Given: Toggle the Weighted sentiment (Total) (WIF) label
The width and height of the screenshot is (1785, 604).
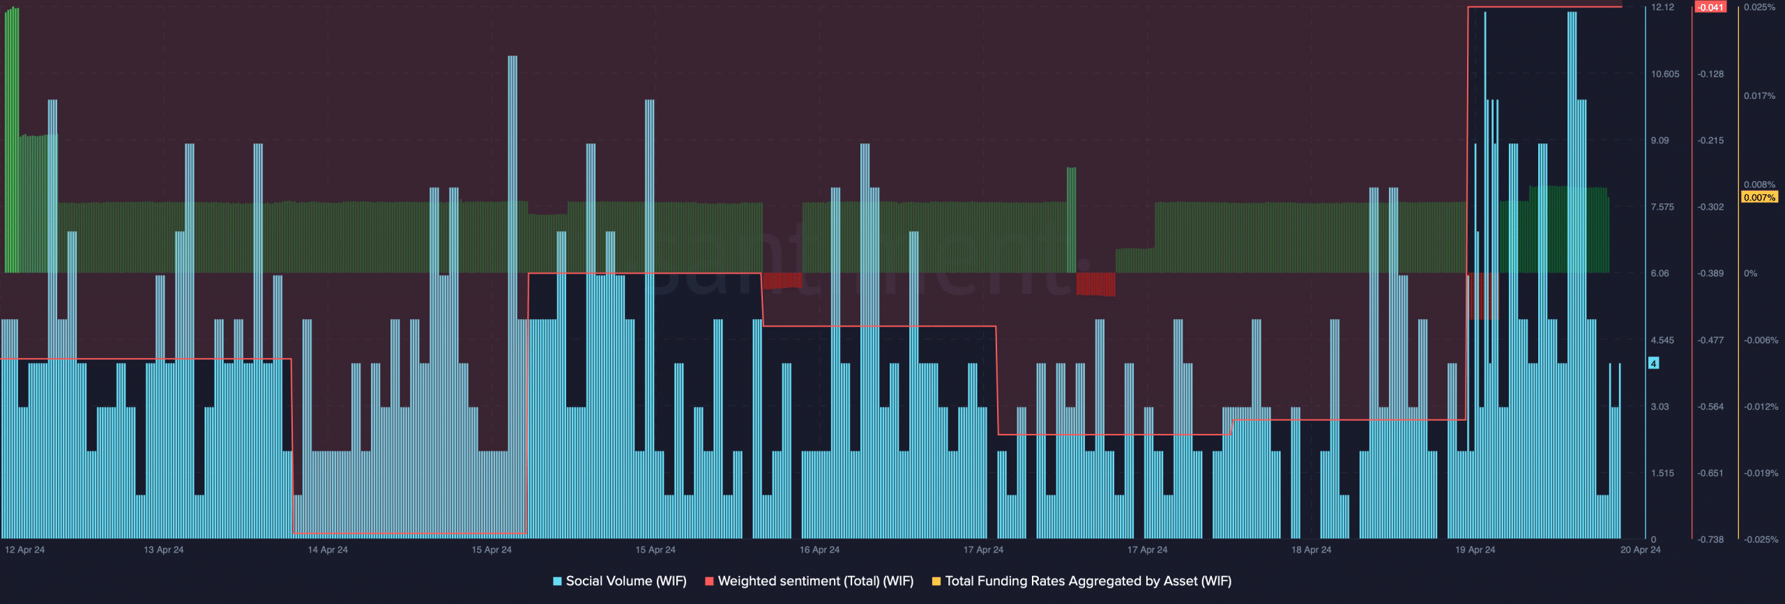Looking at the screenshot, I should 816,581.
